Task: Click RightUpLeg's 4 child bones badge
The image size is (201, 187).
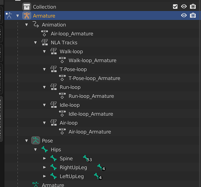Action: [x=101, y=168]
